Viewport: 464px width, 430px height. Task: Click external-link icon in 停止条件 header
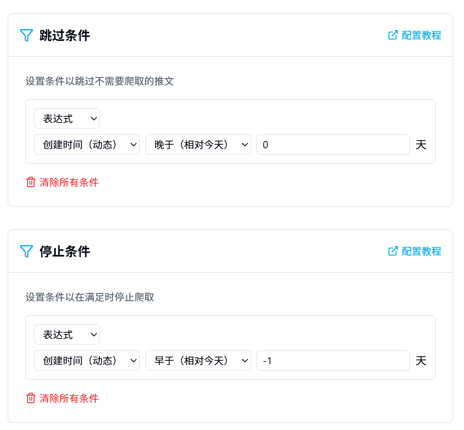pos(393,251)
